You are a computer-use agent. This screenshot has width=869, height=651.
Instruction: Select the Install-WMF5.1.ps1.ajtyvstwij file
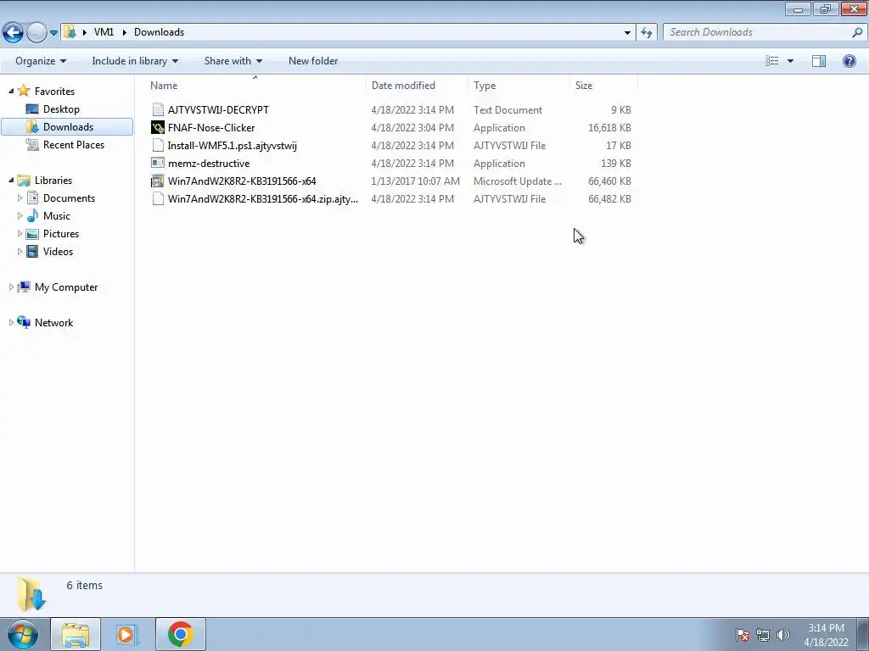233,146
